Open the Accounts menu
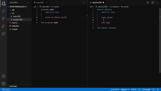161x91 pixels. click(4, 76)
